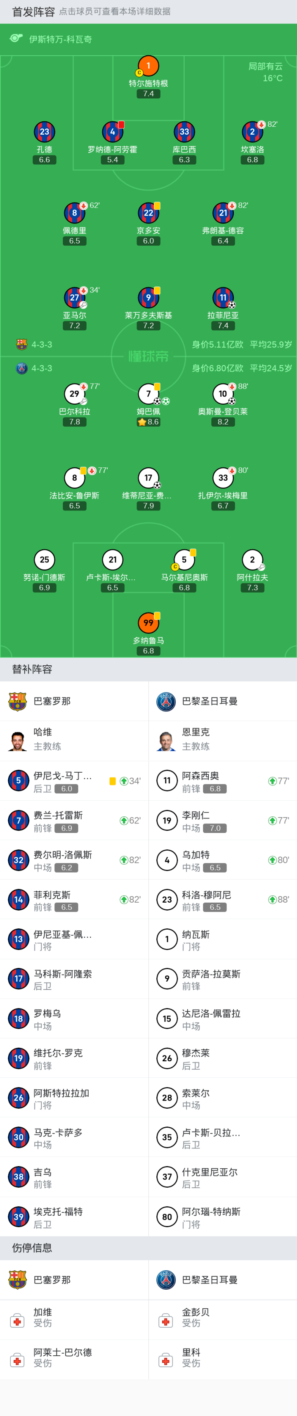Click the referee whistle icon
297x1416 pixels.
(x=16, y=38)
